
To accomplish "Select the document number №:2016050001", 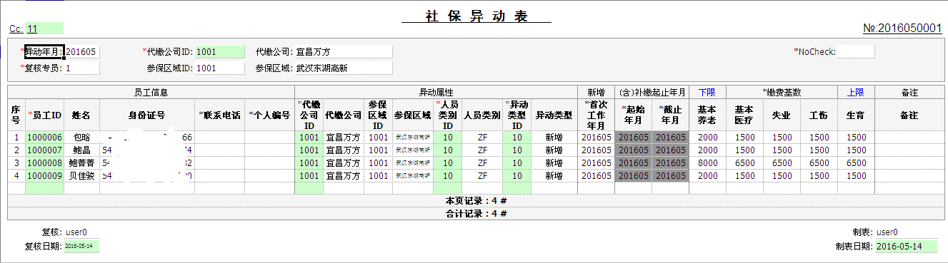I will pyautogui.click(x=902, y=29).
